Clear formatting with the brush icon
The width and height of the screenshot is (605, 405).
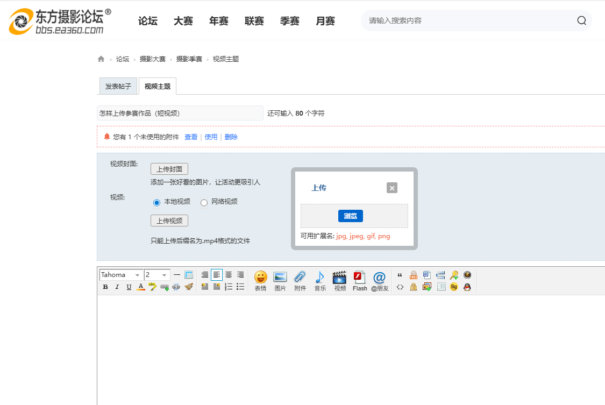(189, 287)
